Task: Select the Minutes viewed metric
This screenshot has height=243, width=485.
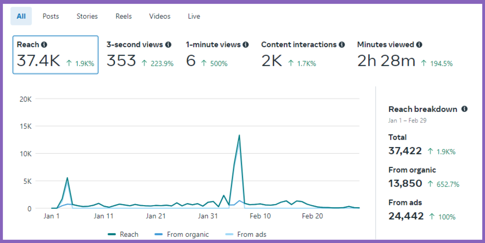Action: point(405,55)
